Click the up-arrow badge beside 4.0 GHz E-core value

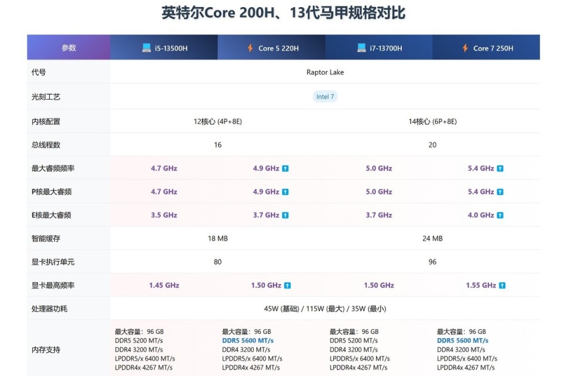point(501,215)
